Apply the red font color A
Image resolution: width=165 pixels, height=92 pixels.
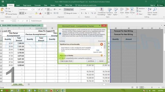(x=40, y=13)
